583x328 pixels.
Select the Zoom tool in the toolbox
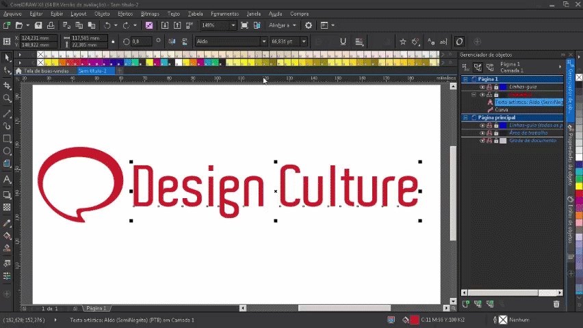pos(7,98)
